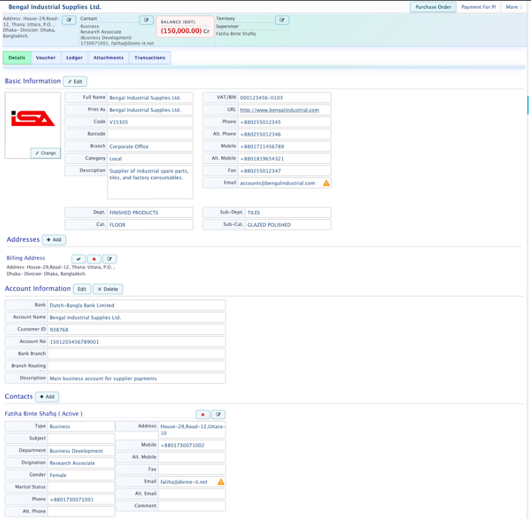This screenshot has width=531, height=519.
Task: Click the Billing Address heading link
Action: point(26,258)
